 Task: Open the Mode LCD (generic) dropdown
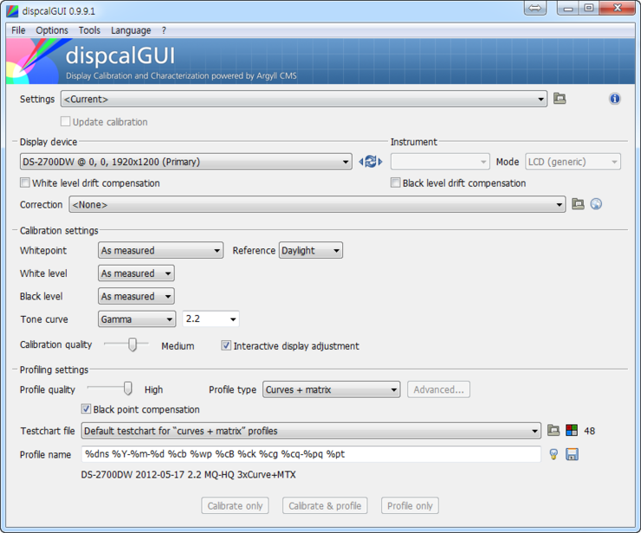point(573,162)
